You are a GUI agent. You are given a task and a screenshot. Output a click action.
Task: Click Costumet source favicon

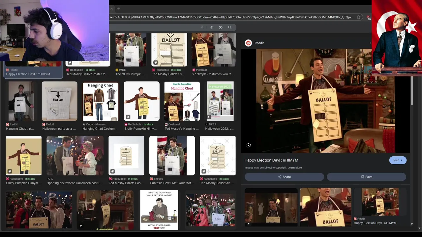tap(166, 124)
